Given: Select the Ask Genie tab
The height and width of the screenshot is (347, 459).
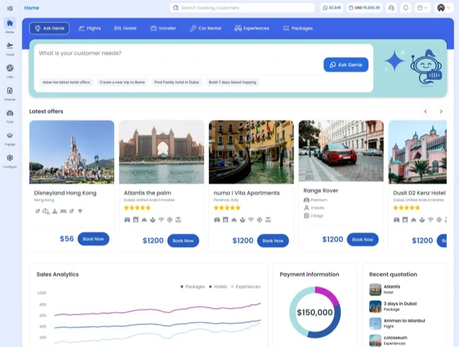Looking at the screenshot, I should pos(49,29).
